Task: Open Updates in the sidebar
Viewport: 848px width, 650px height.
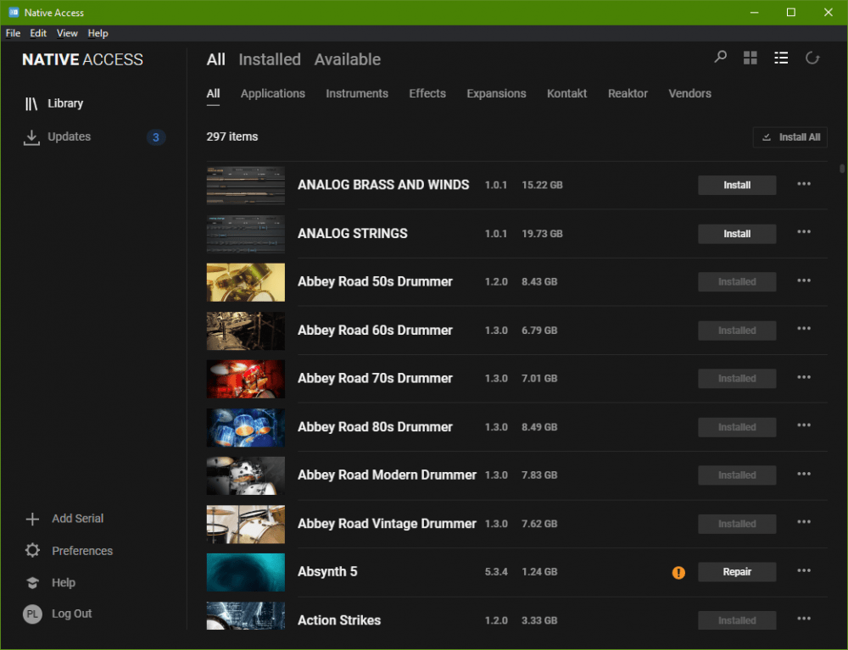Action: coord(58,136)
